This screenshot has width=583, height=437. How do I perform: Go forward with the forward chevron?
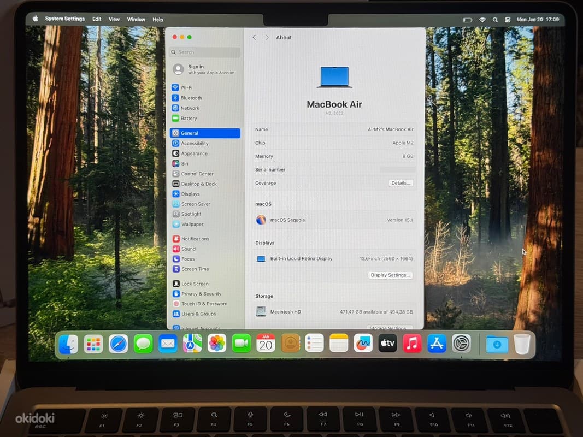click(x=267, y=38)
